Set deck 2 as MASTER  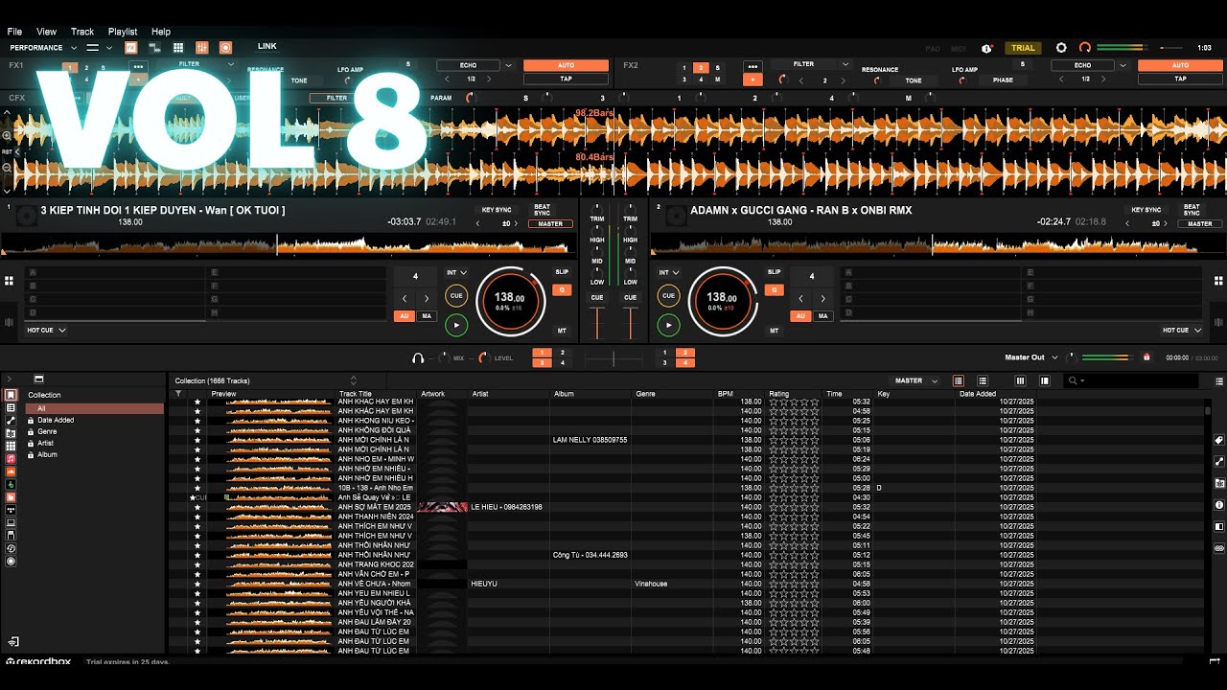point(1200,224)
